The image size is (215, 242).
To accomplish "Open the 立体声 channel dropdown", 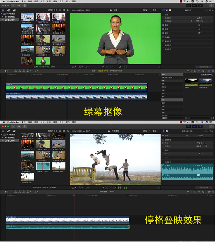I will click(x=198, y=166).
